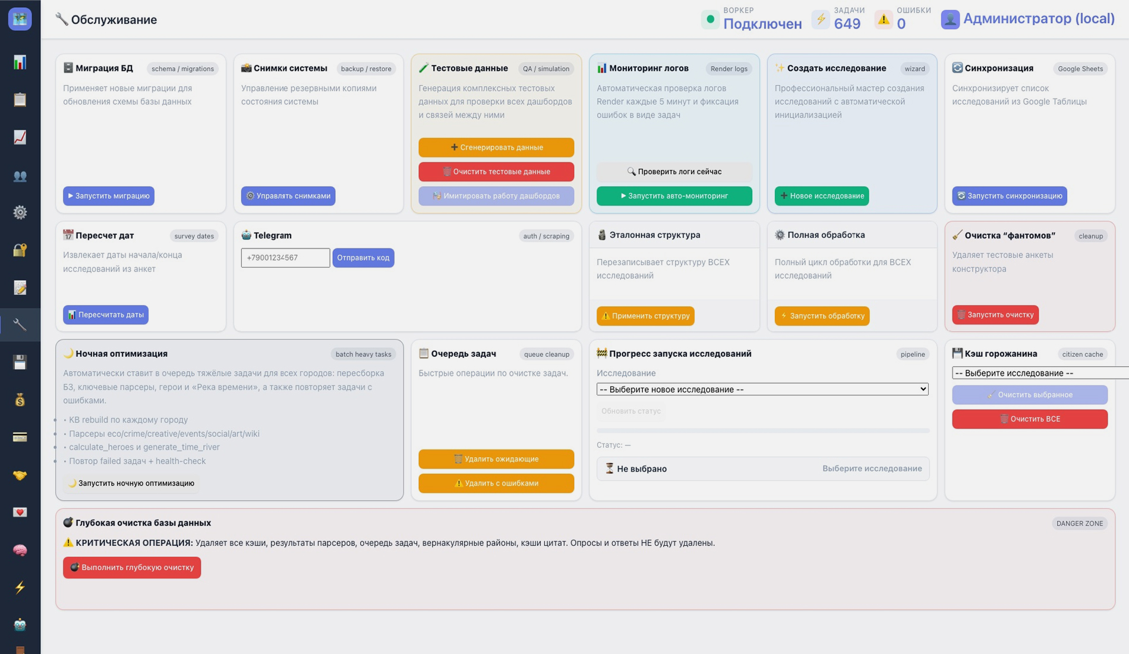Click the Telegram phone number field
The image size is (1129, 654).
click(285, 258)
